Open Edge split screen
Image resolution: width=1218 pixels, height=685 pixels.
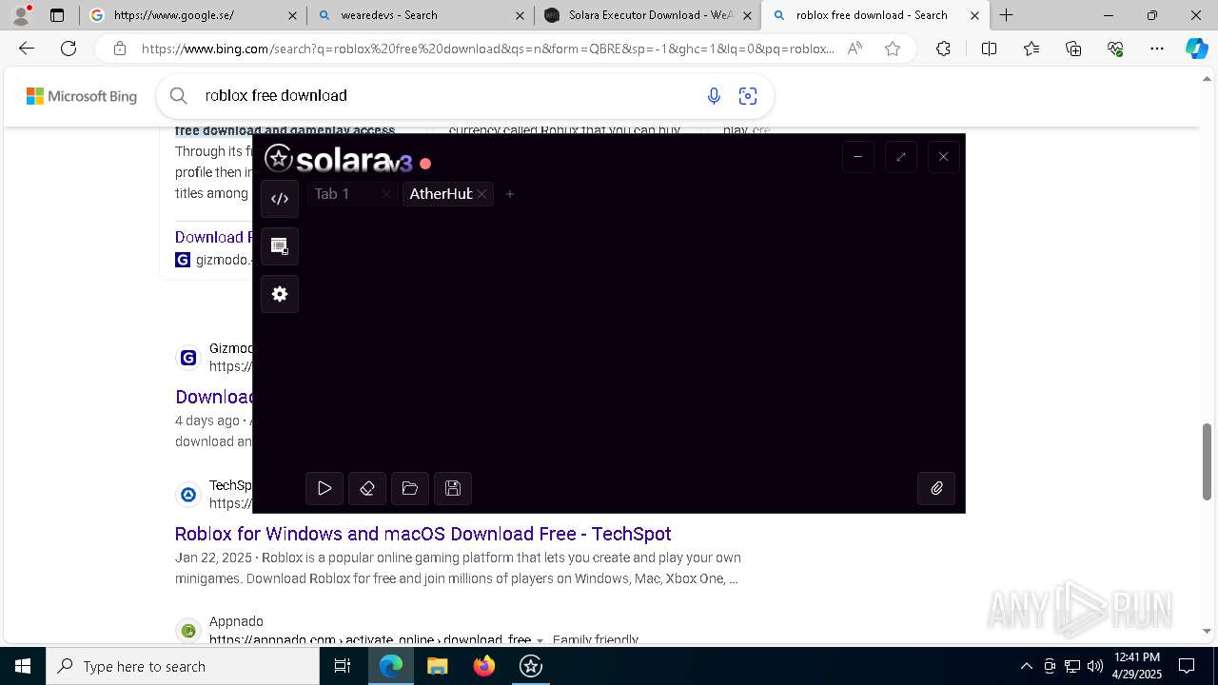[989, 49]
